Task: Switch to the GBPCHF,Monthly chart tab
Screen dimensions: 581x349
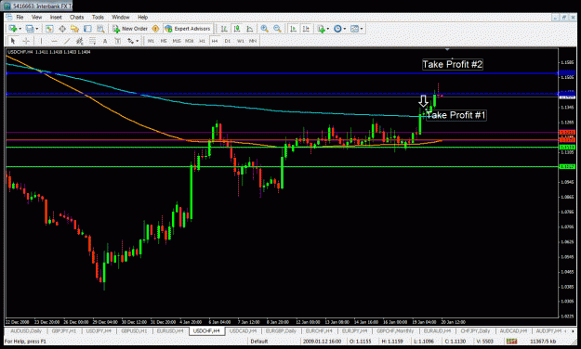Action: (x=394, y=330)
